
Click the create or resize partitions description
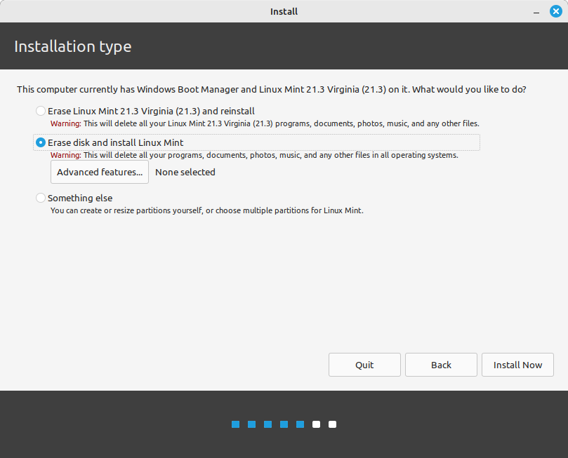click(207, 210)
